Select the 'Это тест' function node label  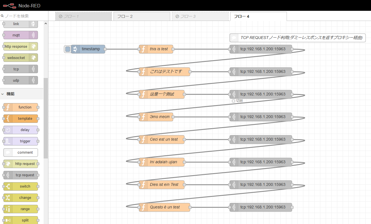(160, 117)
